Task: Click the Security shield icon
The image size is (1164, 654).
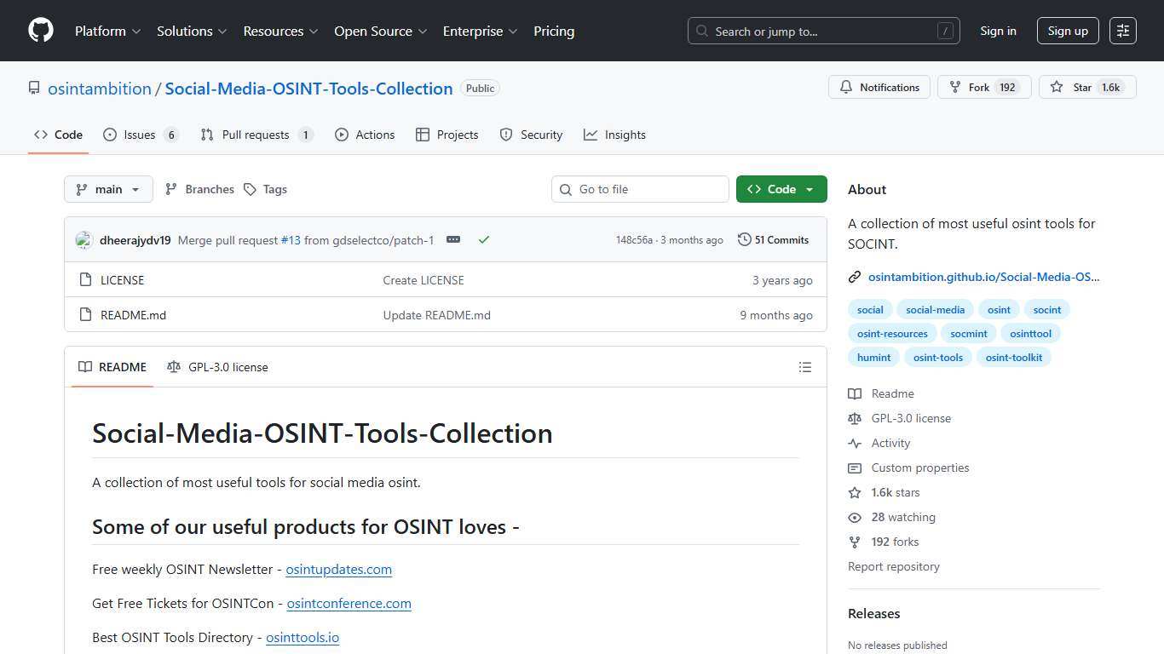Action: [x=506, y=135]
